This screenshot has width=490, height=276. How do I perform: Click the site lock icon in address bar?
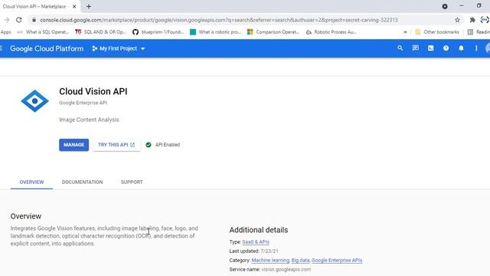click(34, 20)
